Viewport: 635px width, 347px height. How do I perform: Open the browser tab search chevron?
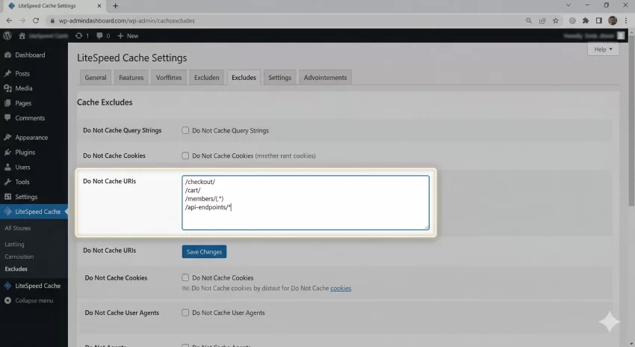pyautogui.click(x=569, y=5)
